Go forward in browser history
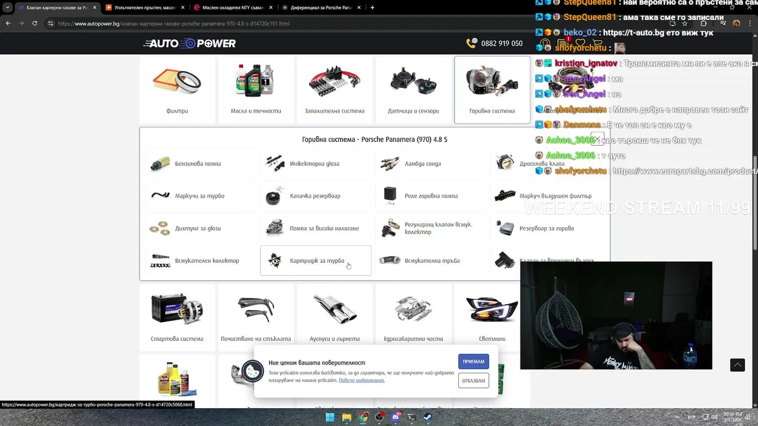 point(21,23)
